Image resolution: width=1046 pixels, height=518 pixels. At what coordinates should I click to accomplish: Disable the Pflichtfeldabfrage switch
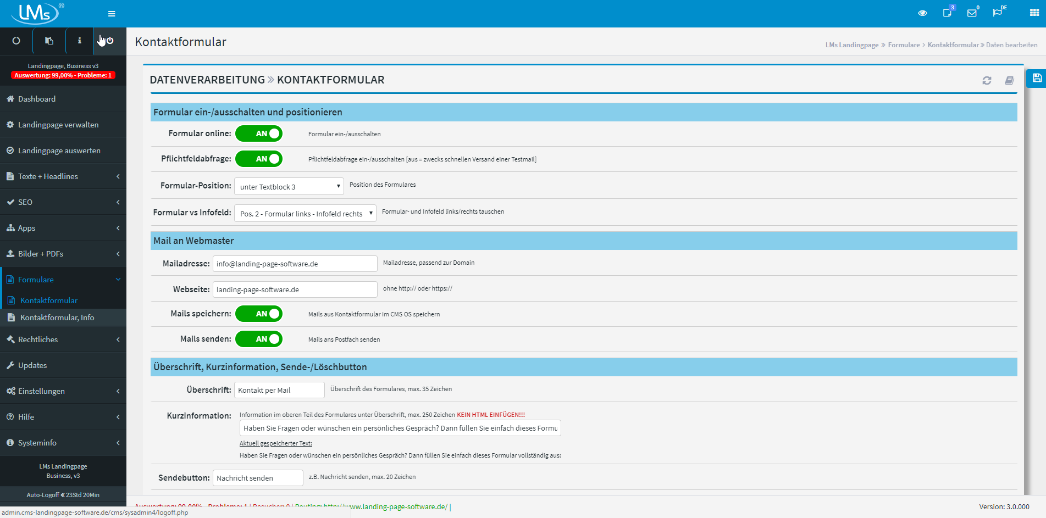(259, 159)
